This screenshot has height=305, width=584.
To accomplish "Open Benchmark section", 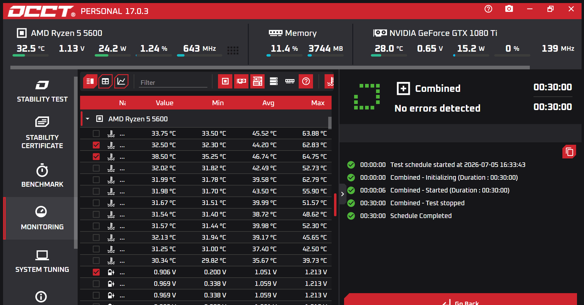I will 42,176.
